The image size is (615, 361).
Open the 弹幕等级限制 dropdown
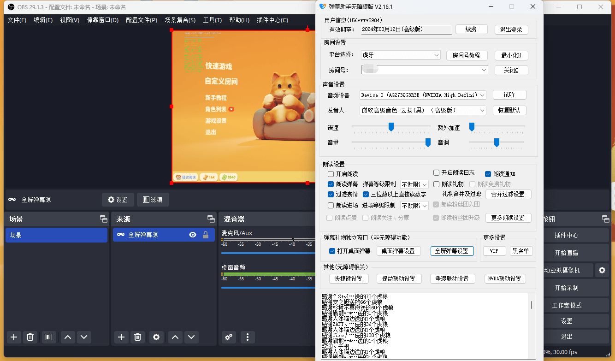pos(414,184)
